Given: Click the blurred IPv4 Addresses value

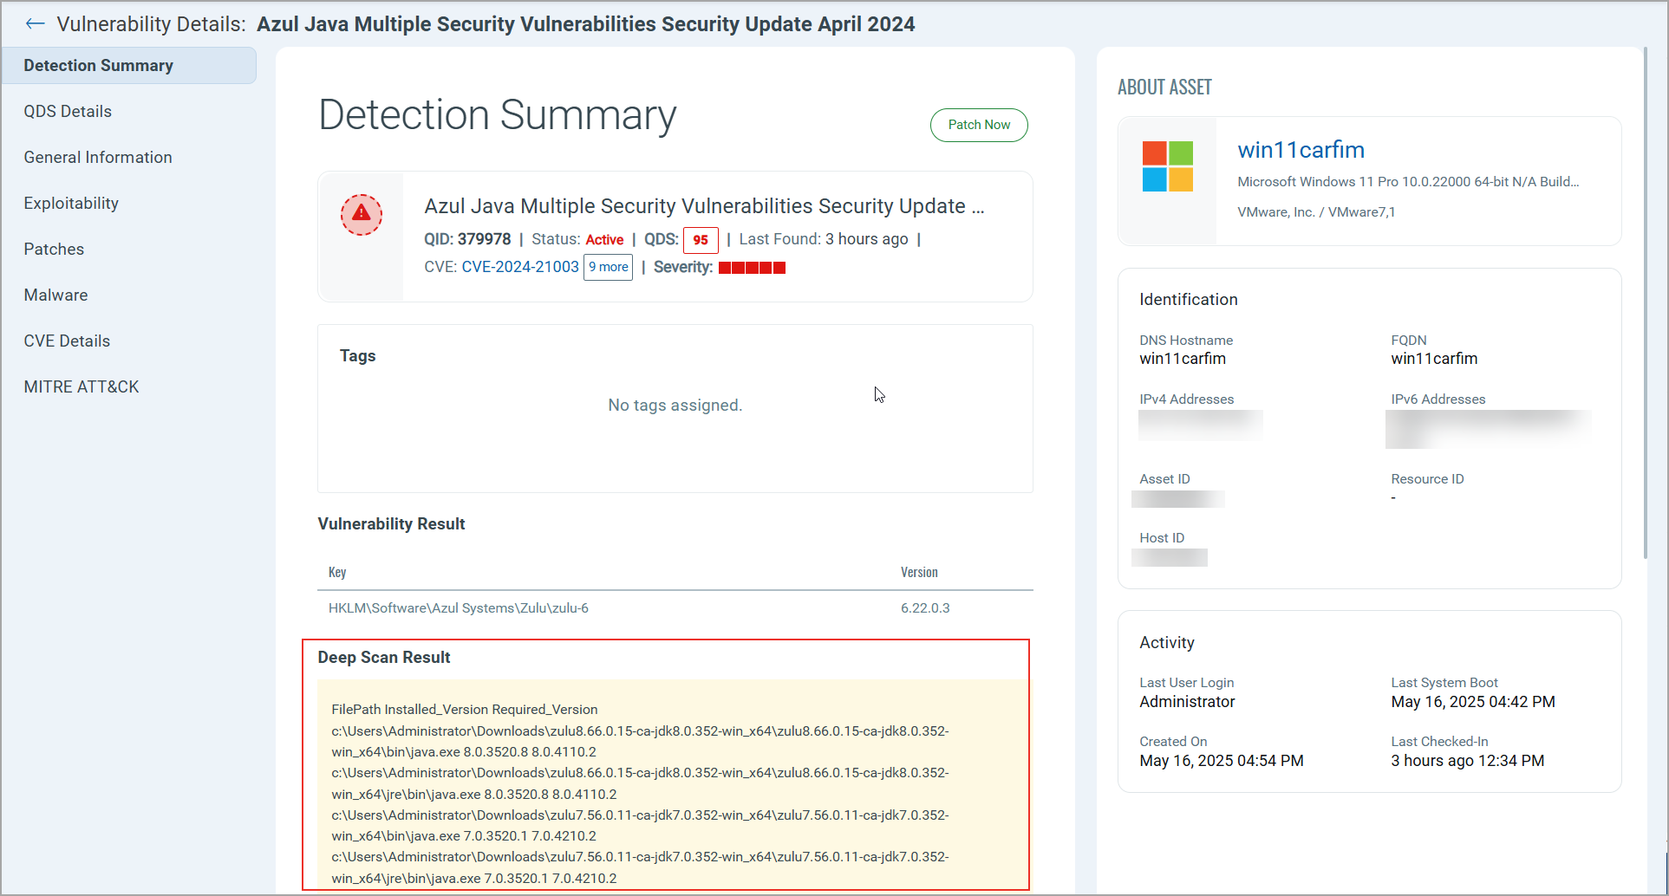Looking at the screenshot, I should tap(1200, 425).
